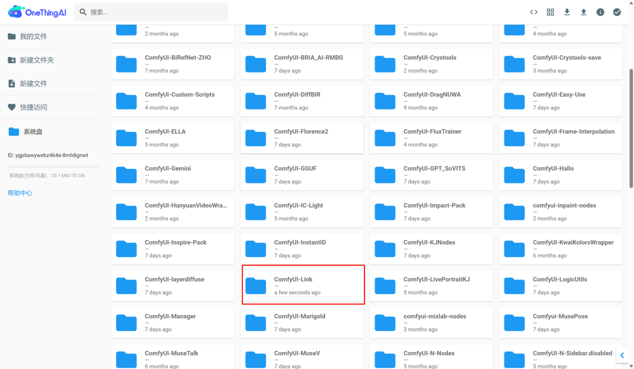Image resolution: width=634 pixels, height=369 pixels.
Task: Open the ComfyUI-Hallo folder icon
Action: 514,175
